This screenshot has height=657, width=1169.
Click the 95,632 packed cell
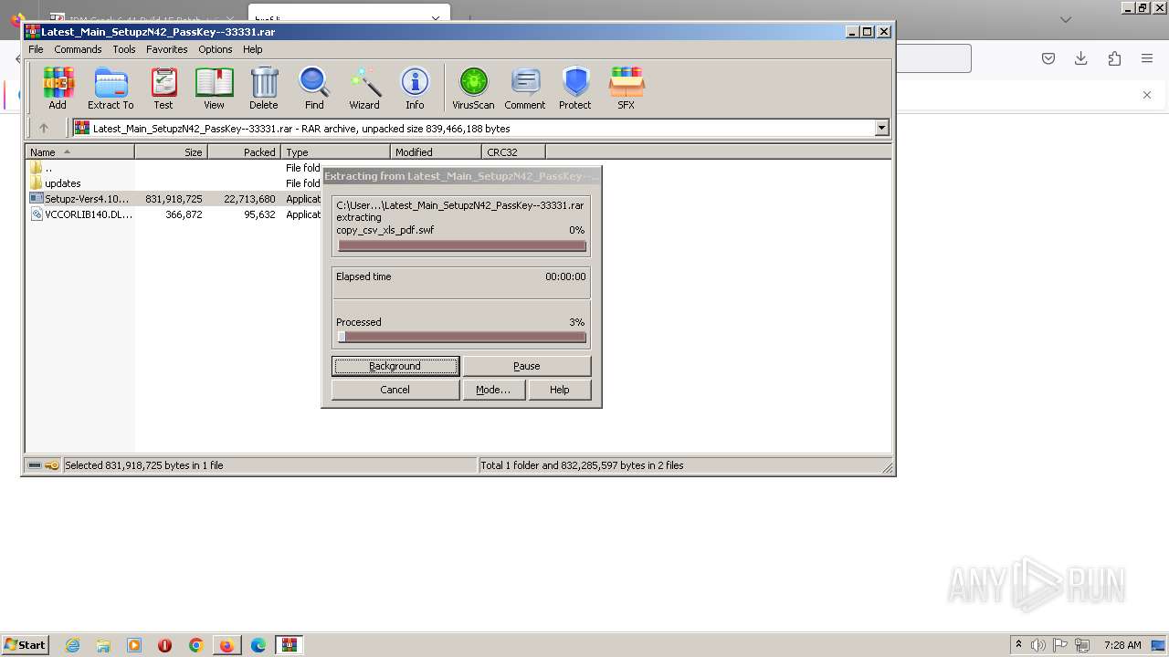pyautogui.click(x=259, y=214)
